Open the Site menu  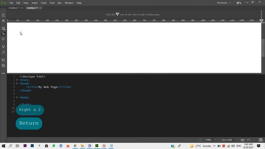point(59,3)
